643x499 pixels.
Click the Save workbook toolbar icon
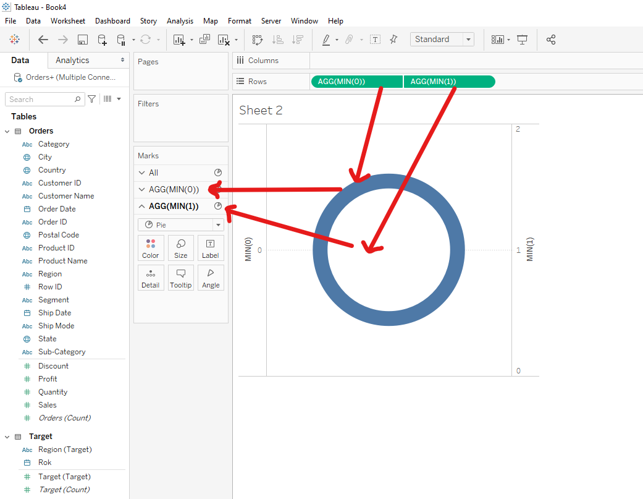(x=82, y=40)
